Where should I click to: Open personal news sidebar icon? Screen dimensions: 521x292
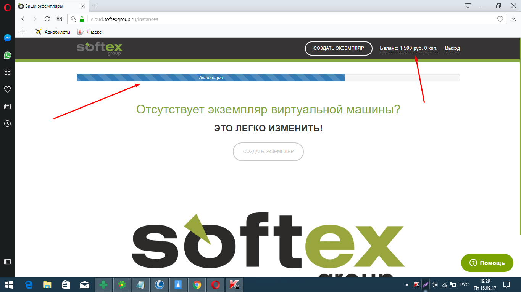[7, 107]
